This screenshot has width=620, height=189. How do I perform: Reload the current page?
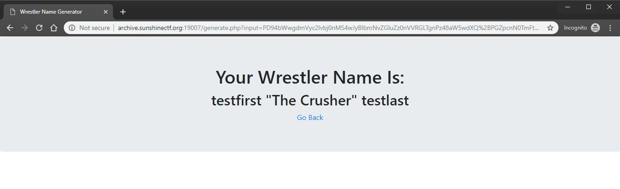point(39,28)
